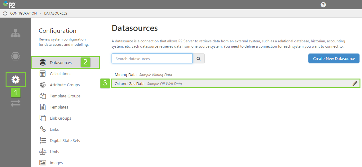Open Datasources in configuration menu

click(x=61, y=62)
